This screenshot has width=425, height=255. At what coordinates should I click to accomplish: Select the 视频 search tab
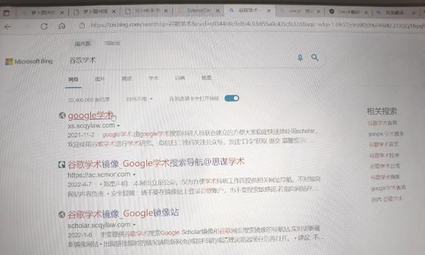(x=127, y=78)
